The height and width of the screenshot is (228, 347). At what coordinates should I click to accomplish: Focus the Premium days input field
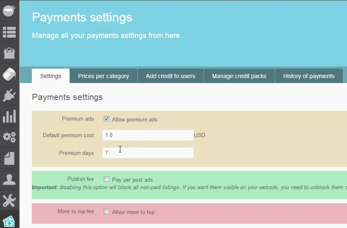[148, 153]
